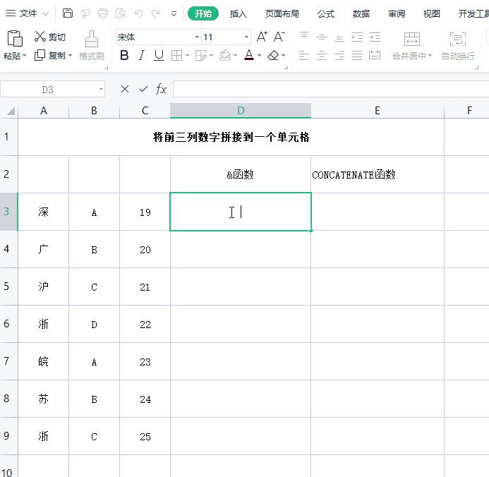Click the Merge and Center (合并居中) icon
The image size is (489, 477).
pyautogui.click(x=411, y=39)
